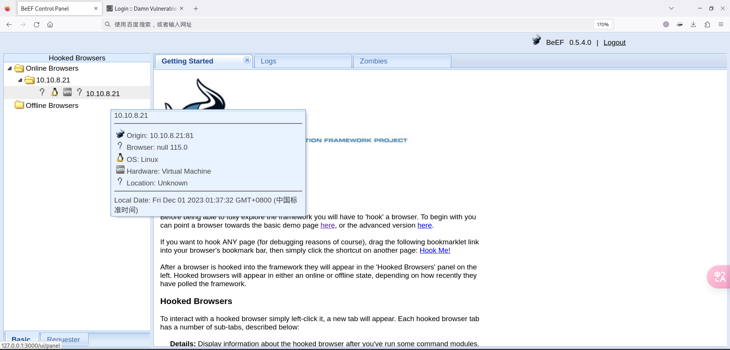Select the Basic tab at the bottom left

coord(21,339)
